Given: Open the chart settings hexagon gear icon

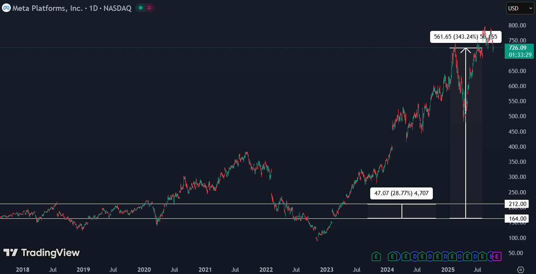Looking at the screenshot, I should coord(521,269).
